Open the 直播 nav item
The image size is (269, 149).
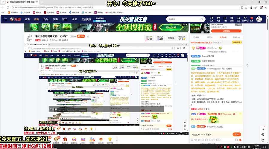pyautogui.click(x=37, y=19)
